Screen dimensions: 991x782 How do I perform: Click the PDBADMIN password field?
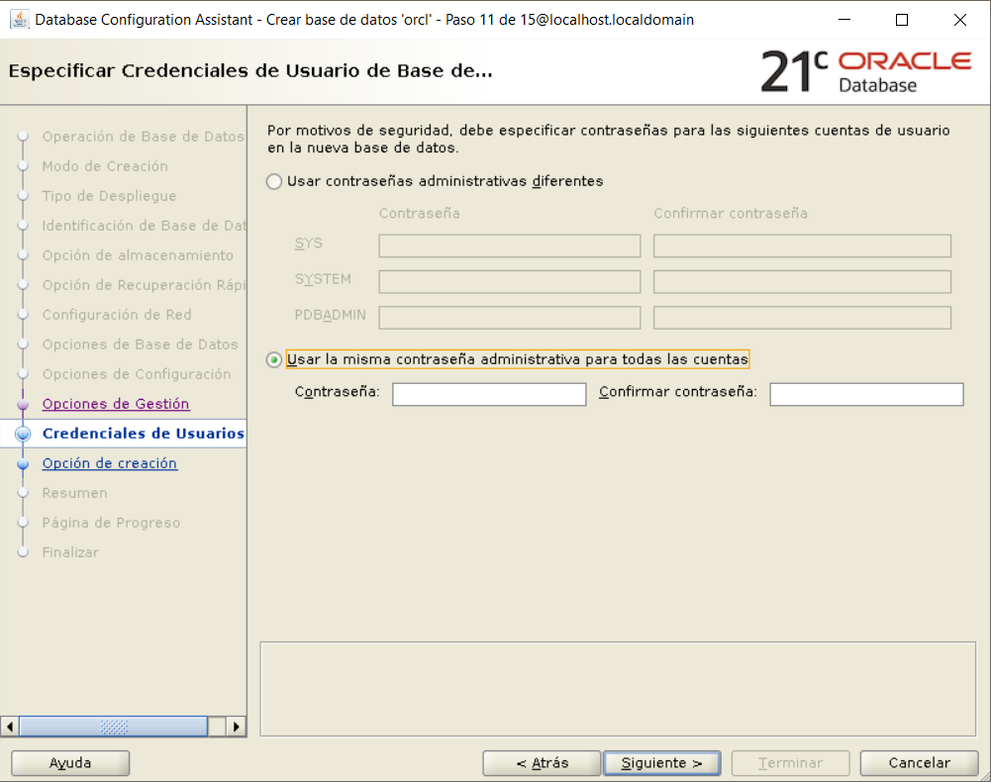[x=510, y=318]
